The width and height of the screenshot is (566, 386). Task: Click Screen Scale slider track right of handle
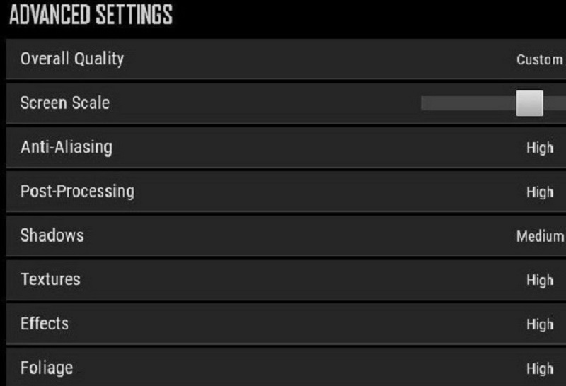(555, 103)
